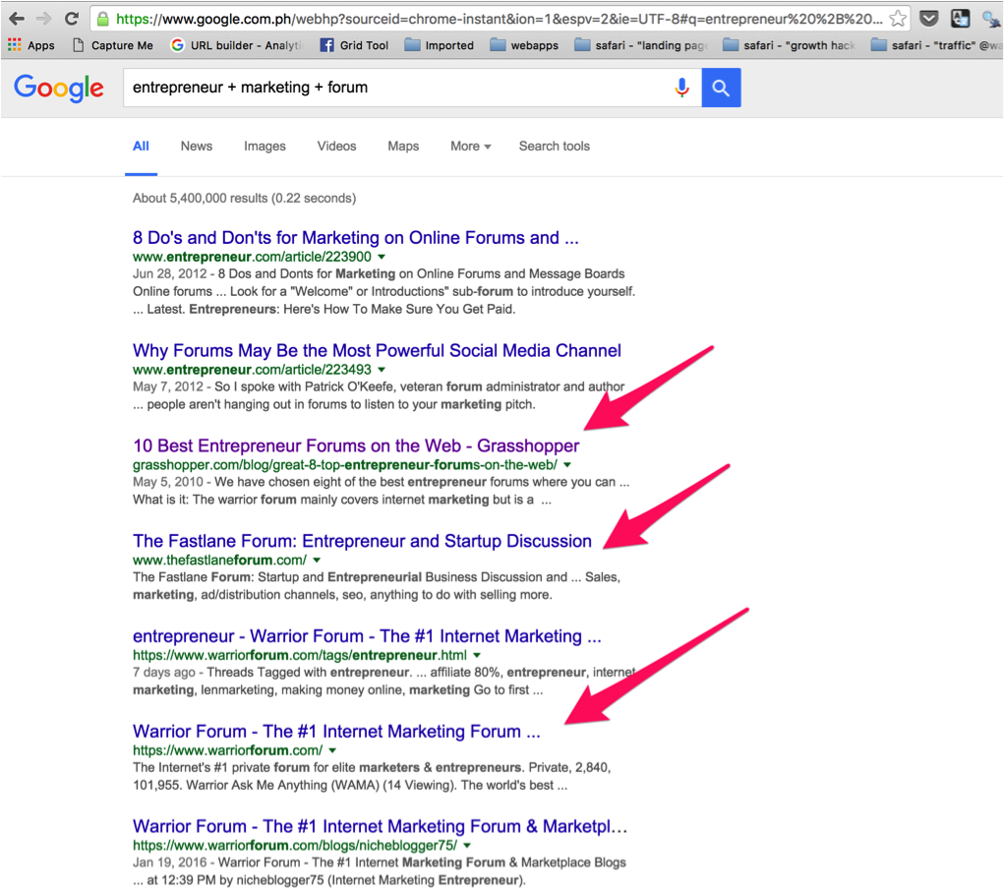Select the All results tab
The image size is (1004, 893).
141,147
